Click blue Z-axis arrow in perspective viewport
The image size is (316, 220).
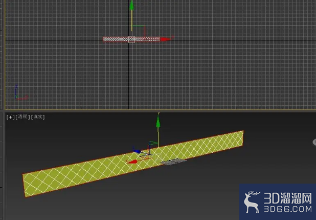(x=137, y=151)
